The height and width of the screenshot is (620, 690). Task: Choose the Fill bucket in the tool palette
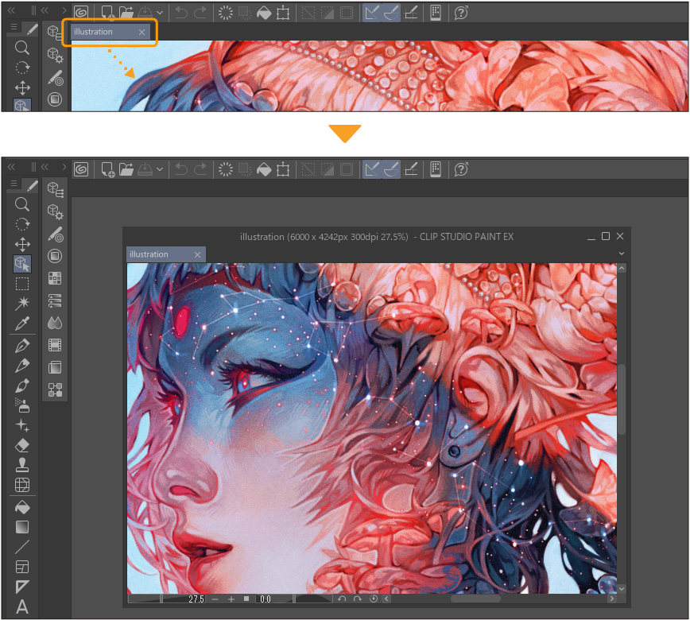click(x=22, y=507)
